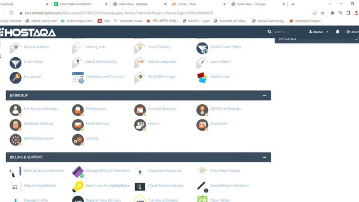Open the Snapshots icon
Image resolution: width=359 pixels, height=202 pixels.
202,125
